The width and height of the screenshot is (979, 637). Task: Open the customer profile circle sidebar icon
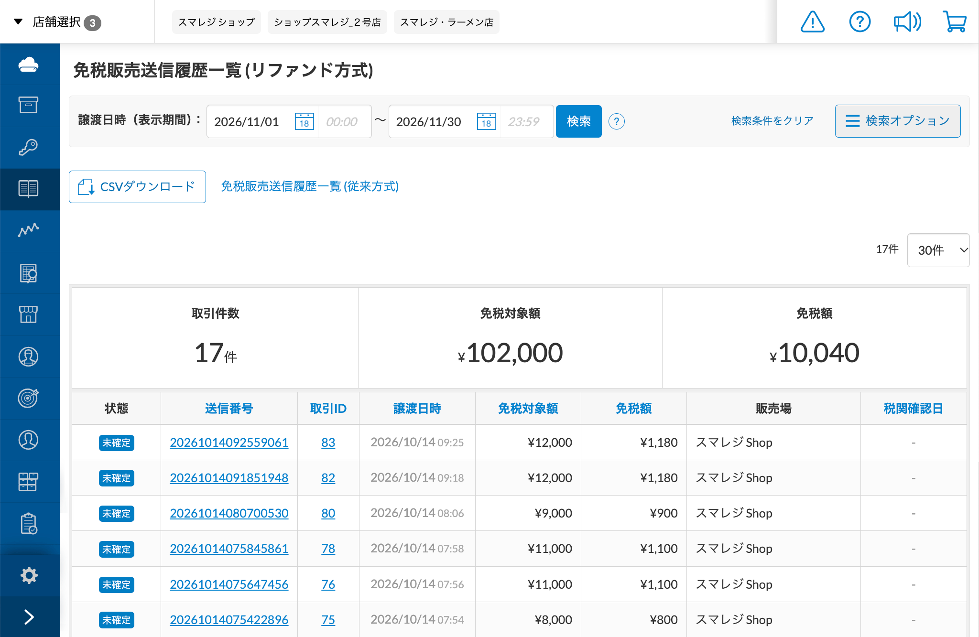point(29,440)
